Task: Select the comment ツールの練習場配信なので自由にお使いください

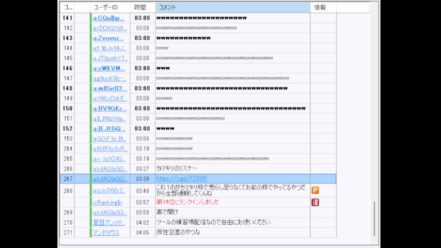Action: [213, 222]
